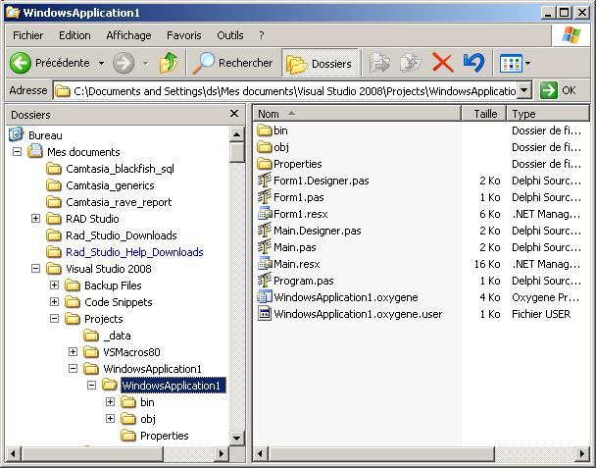This screenshot has width=596, height=468.
Task: Click the blue undo arrow icon
Action: click(x=473, y=63)
